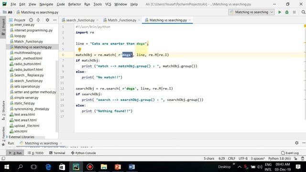Click the cursor position 6:29 in status bar
The width and height of the screenshot is (306, 172).
(221, 159)
